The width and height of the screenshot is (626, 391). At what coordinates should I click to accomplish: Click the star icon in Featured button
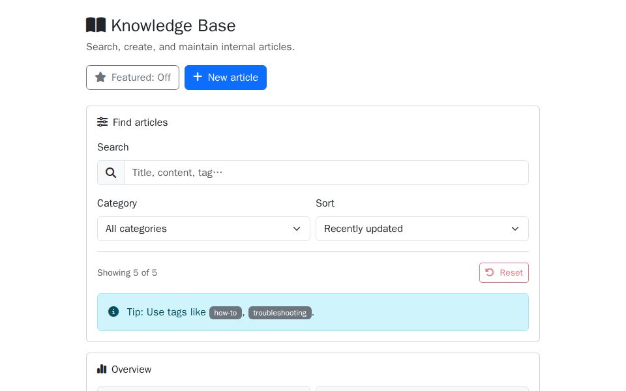click(101, 77)
